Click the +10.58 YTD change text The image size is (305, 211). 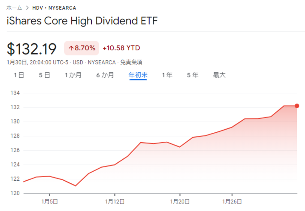(x=121, y=48)
